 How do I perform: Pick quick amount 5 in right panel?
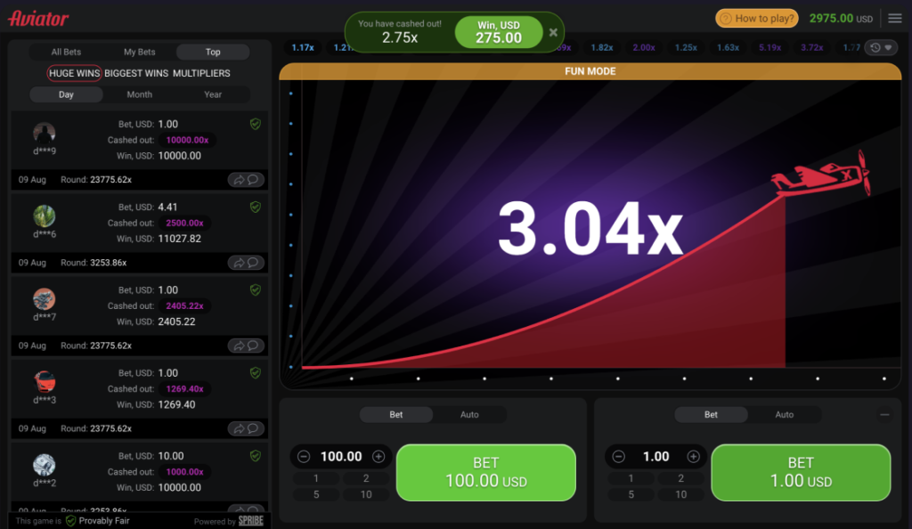[x=631, y=494]
